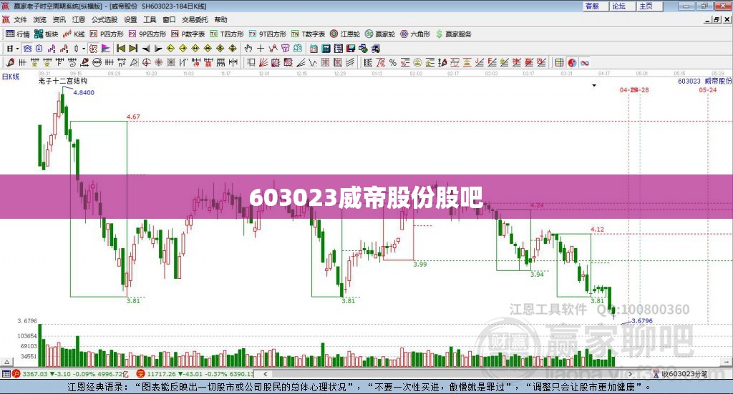Open the 江恩 menu

(x=79, y=19)
